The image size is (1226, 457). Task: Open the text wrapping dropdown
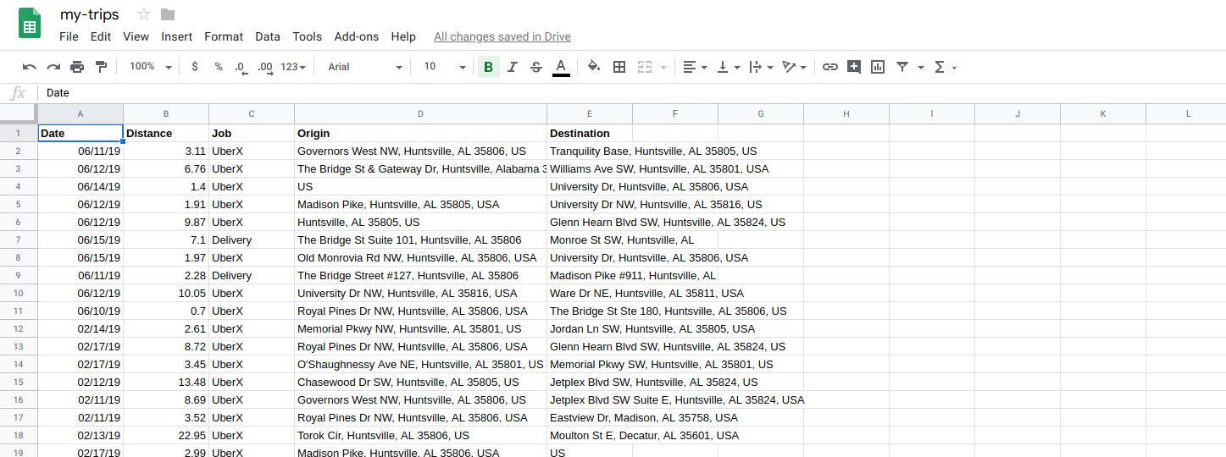[761, 67]
